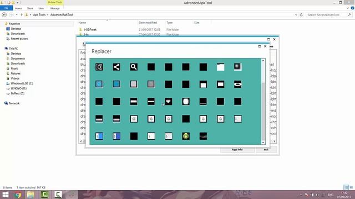Click the Replacer vertical scrollbar thumb

tap(263, 112)
